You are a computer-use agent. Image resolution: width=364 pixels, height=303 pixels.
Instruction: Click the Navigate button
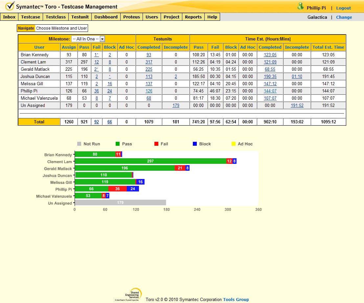(26, 28)
